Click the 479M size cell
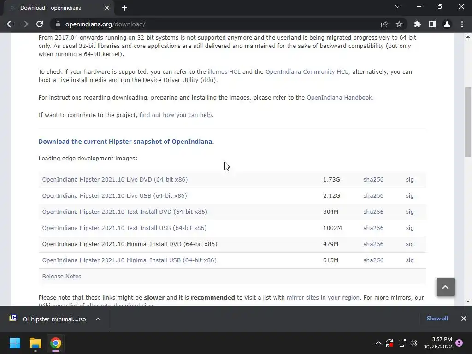This screenshot has width=472, height=354. click(330, 244)
